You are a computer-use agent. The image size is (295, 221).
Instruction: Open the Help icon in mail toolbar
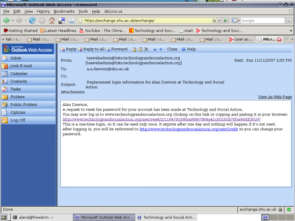[189, 49]
